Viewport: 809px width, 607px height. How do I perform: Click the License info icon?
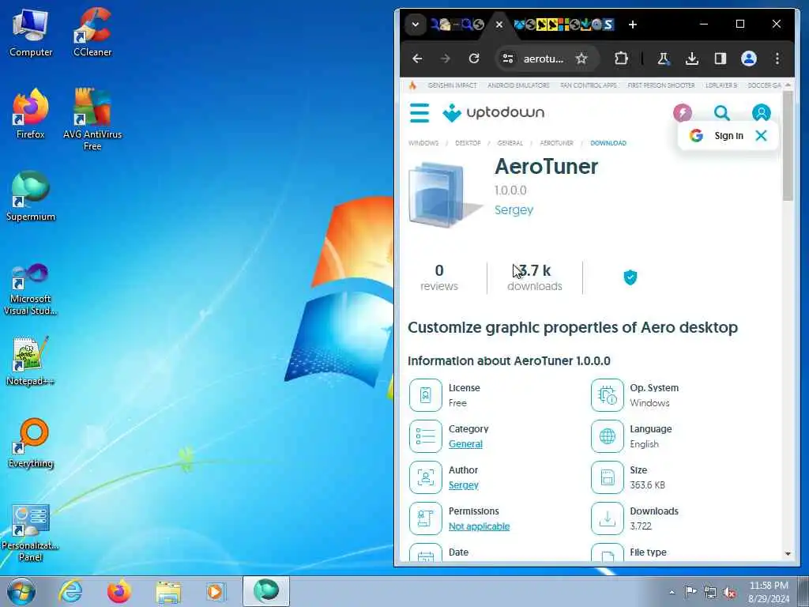pyautogui.click(x=426, y=395)
